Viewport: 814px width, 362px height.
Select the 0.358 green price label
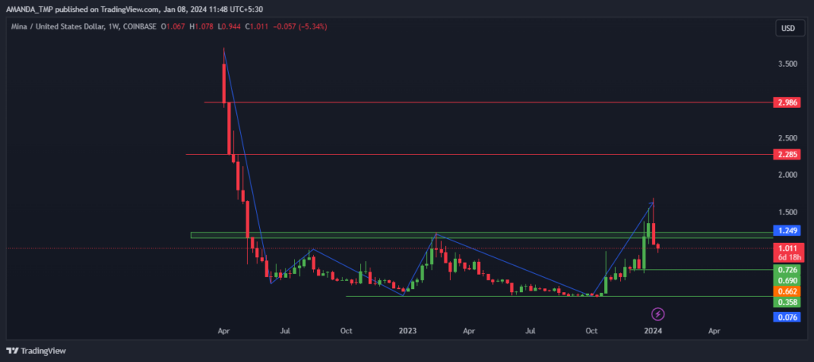788,302
